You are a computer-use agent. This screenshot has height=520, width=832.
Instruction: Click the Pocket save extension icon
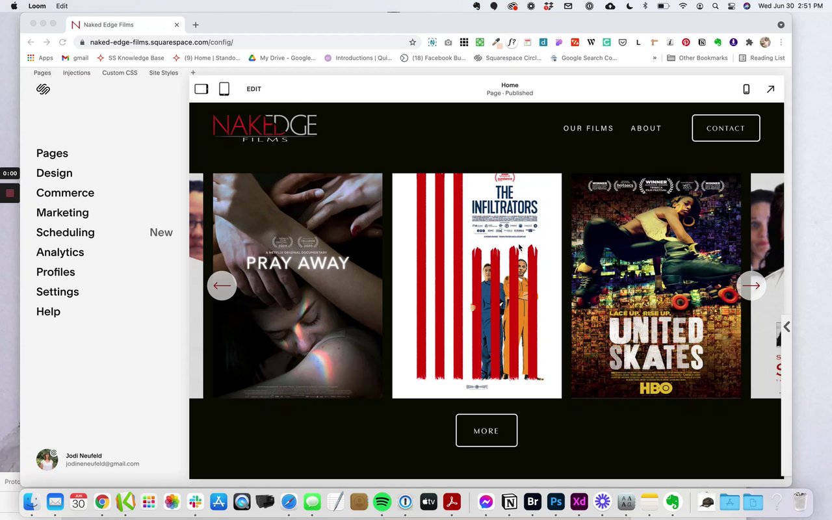point(622,42)
